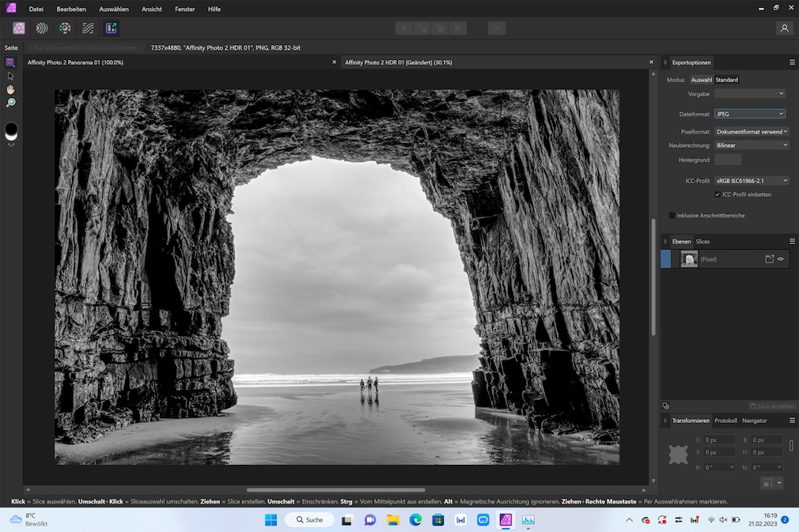799x532 pixels.
Task: Switch to the Photo Persona
Action: [x=19, y=28]
